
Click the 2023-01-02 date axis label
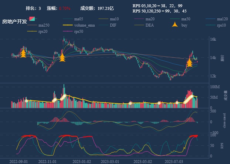coord(82,161)
